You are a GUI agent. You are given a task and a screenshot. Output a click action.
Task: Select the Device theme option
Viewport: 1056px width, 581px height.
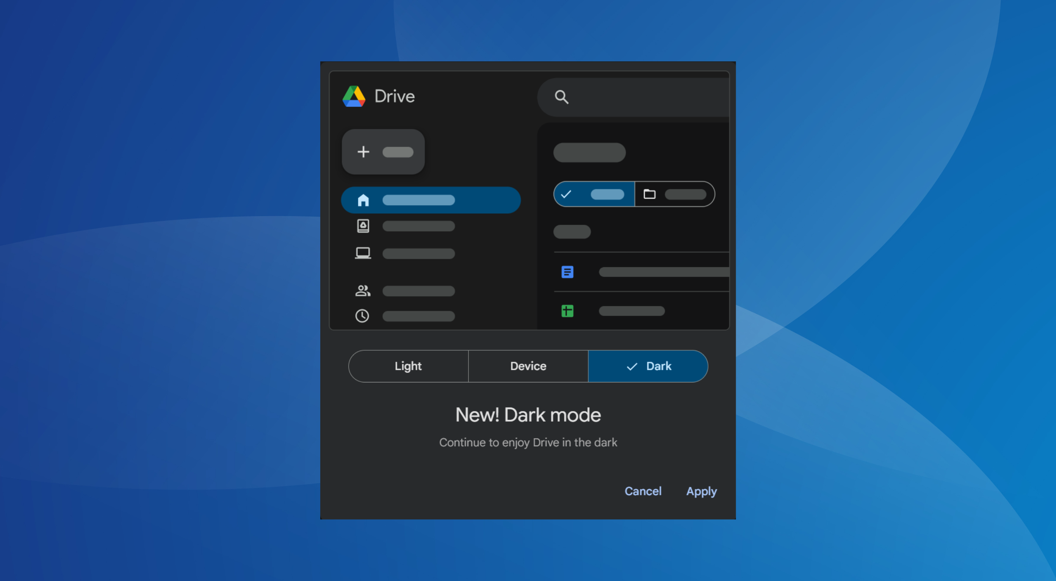point(528,366)
